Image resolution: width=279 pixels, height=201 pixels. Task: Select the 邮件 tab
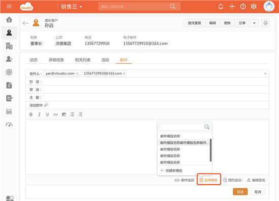point(124,60)
